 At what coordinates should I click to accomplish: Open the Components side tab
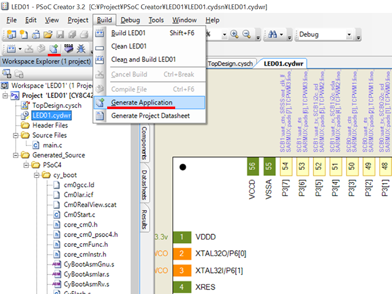[145, 143]
